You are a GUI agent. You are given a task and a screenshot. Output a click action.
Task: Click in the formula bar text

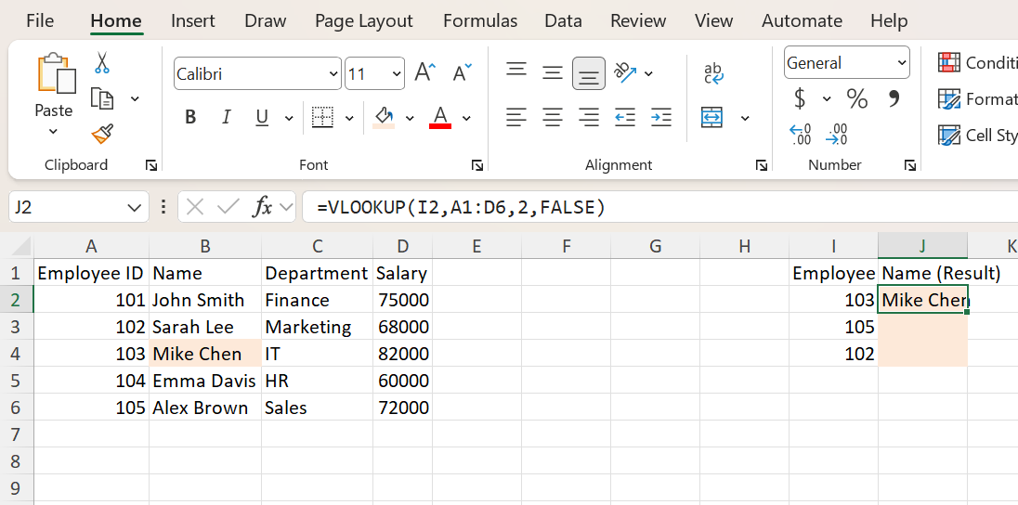461,208
